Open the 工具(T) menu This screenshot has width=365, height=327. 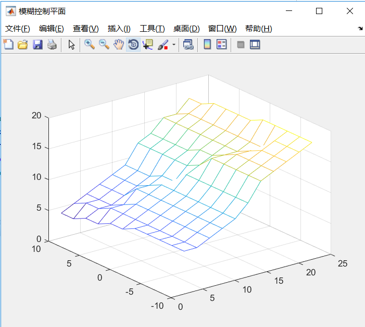152,29
